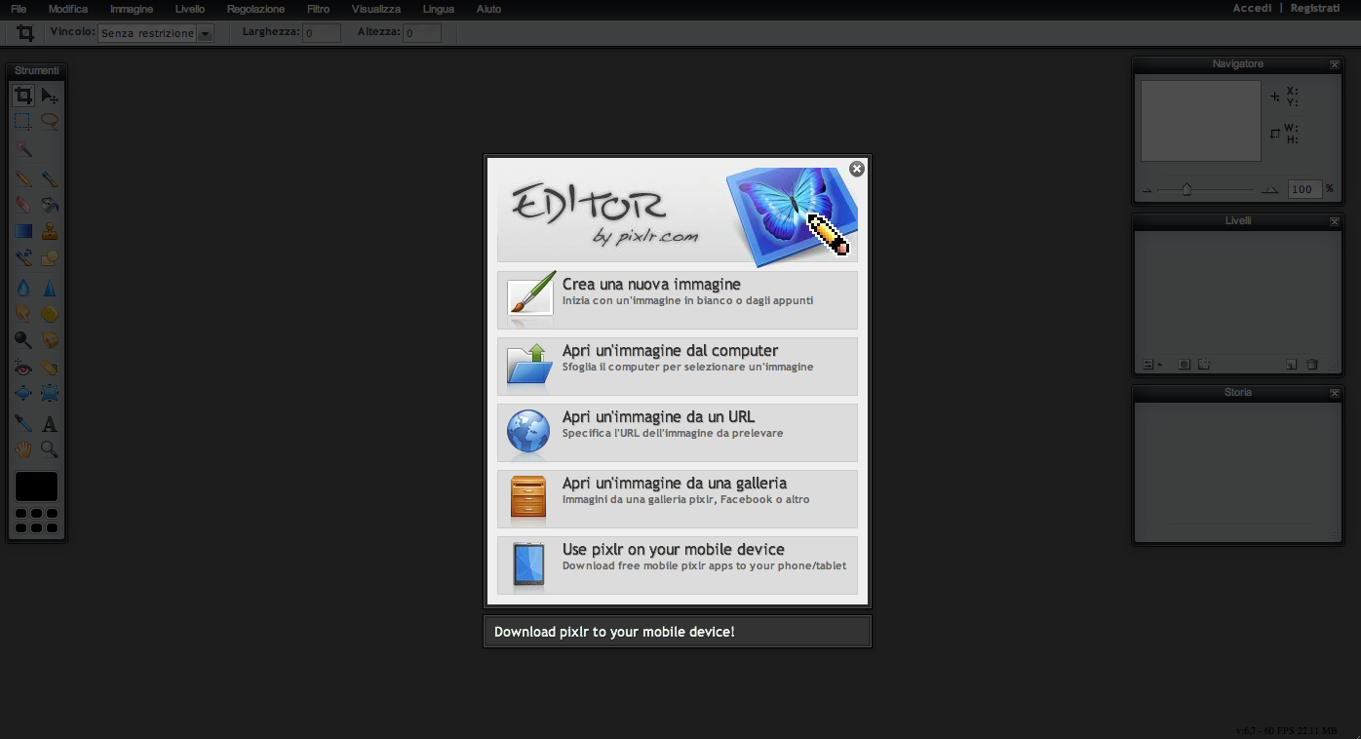Click the main foreground color swatch

[36, 486]
